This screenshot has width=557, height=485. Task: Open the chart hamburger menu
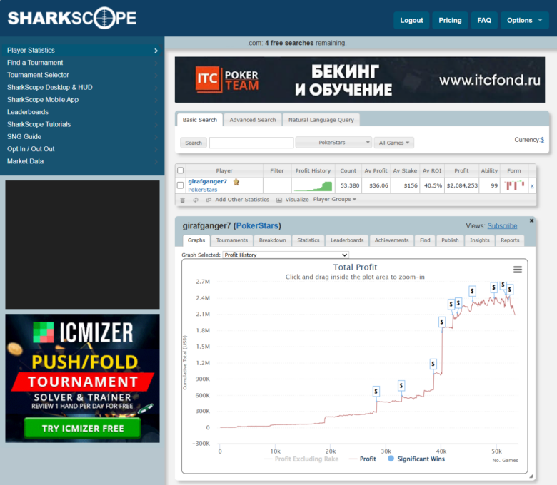click(518, 270)
